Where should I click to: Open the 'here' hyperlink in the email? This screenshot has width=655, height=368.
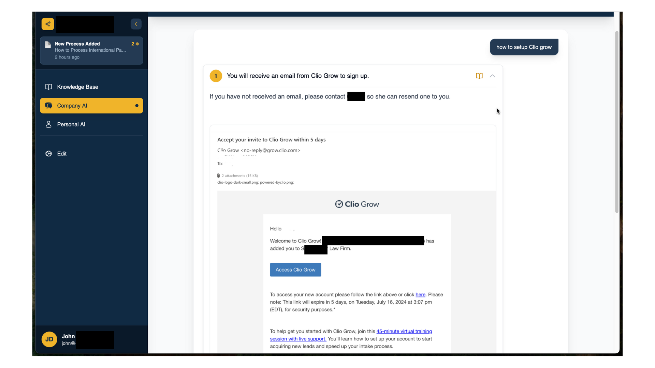point(420,294)
